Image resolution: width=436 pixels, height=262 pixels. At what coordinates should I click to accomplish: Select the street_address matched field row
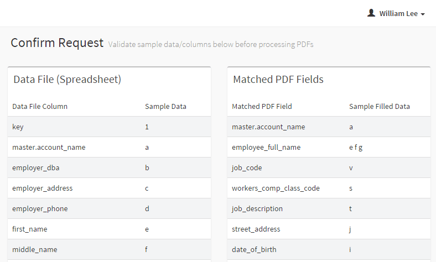329,229
